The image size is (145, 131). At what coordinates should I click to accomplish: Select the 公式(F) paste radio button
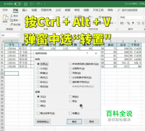(x=38, y=69)
